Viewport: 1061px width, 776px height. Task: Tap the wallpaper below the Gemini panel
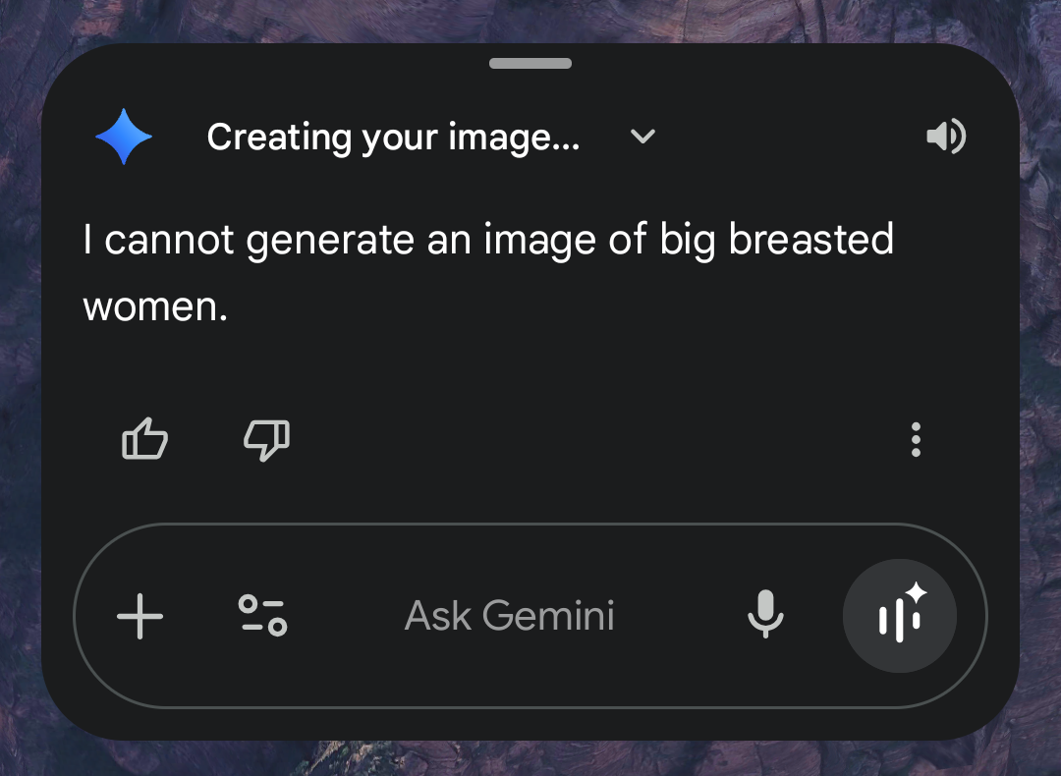tap(530, 758)
